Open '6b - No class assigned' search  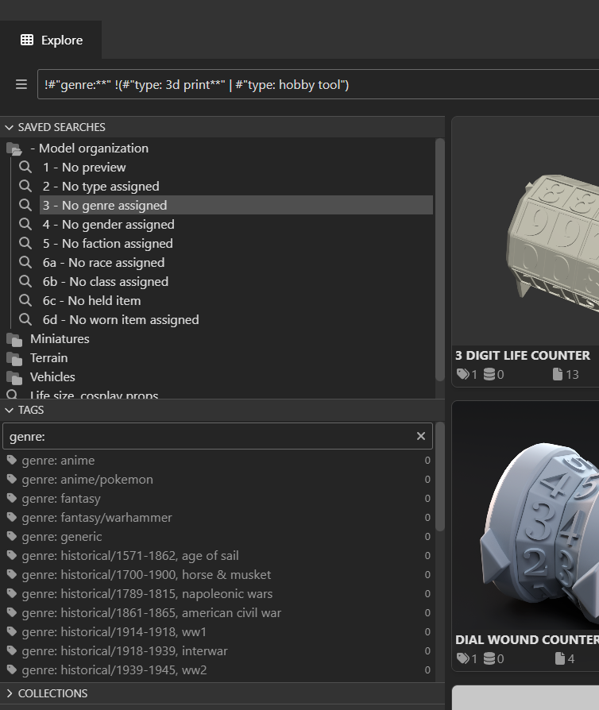[106, 281]
